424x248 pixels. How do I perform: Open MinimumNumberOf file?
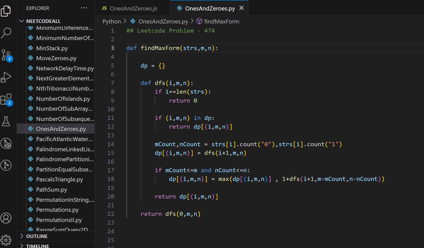click(x=65, y=38)
